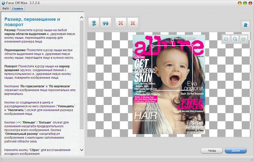The height and width of the screenshot is (162, 254).
Task: Click the bold text 'Оптимальный размер'
Action: pos(22,134)
